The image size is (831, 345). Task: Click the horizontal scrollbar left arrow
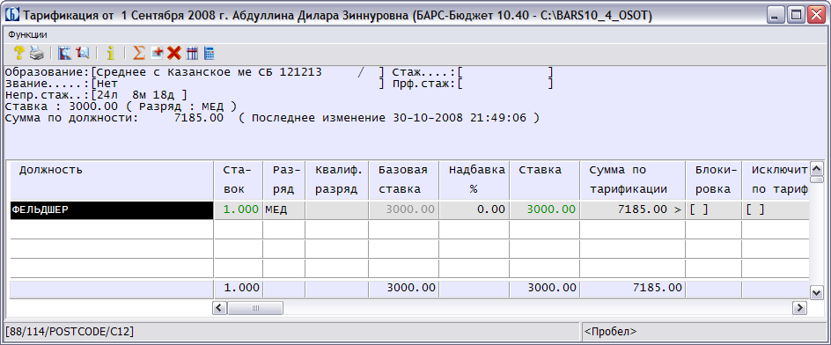220,308
